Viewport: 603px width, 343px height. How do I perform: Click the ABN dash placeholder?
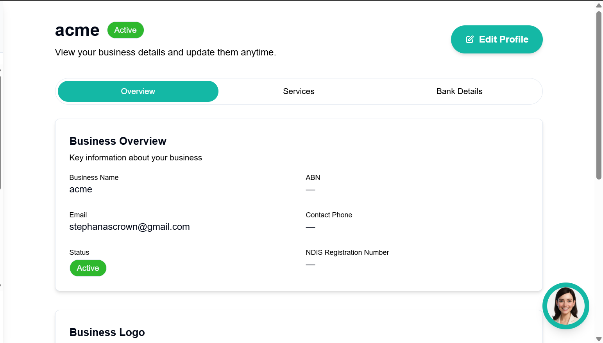(x=310, y=189)
